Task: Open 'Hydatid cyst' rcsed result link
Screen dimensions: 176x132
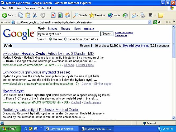Action: click(x=13, y=91)
